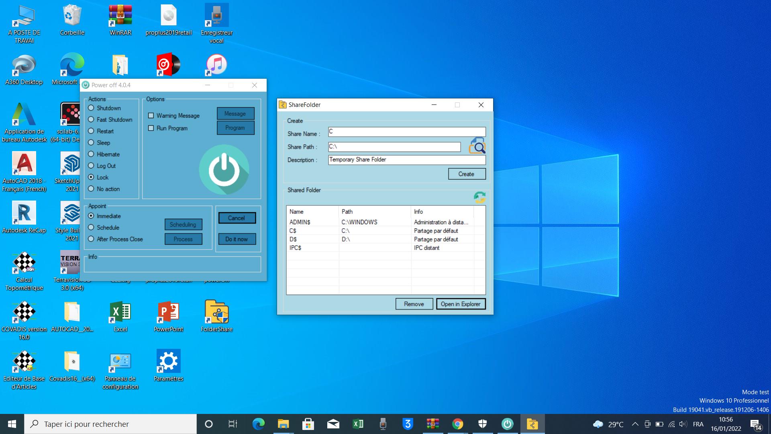This screenshot has height=434, width=771.
Task: Show hidden system tray icons chevron
Action: [x=635, y=424]
